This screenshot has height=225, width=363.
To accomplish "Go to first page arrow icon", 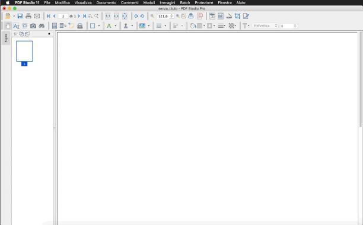I will coord(49,16).
